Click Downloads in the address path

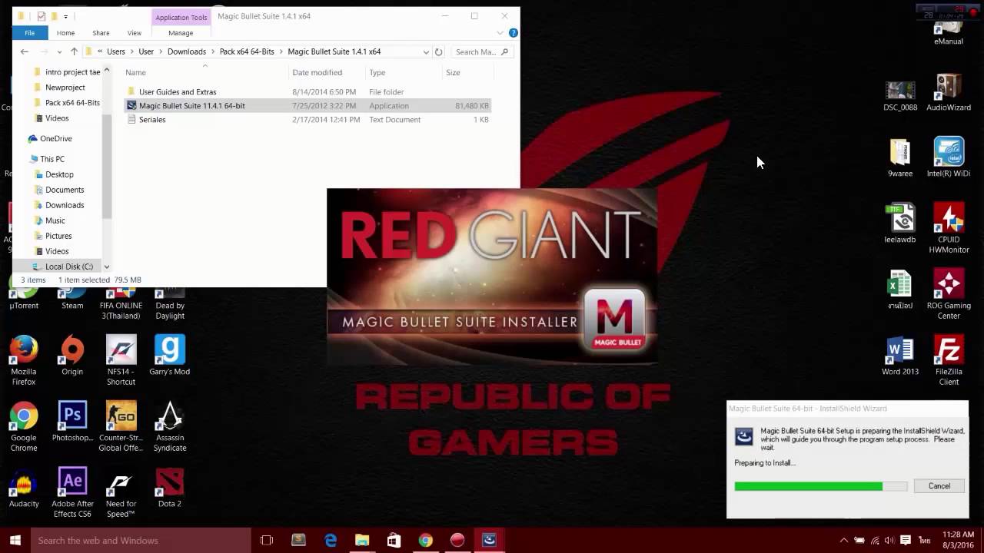(x=187, y=51)
